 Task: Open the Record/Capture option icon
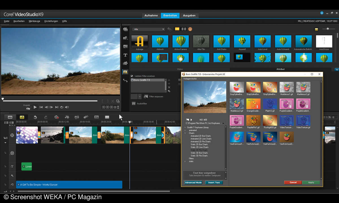coord(56,117)
